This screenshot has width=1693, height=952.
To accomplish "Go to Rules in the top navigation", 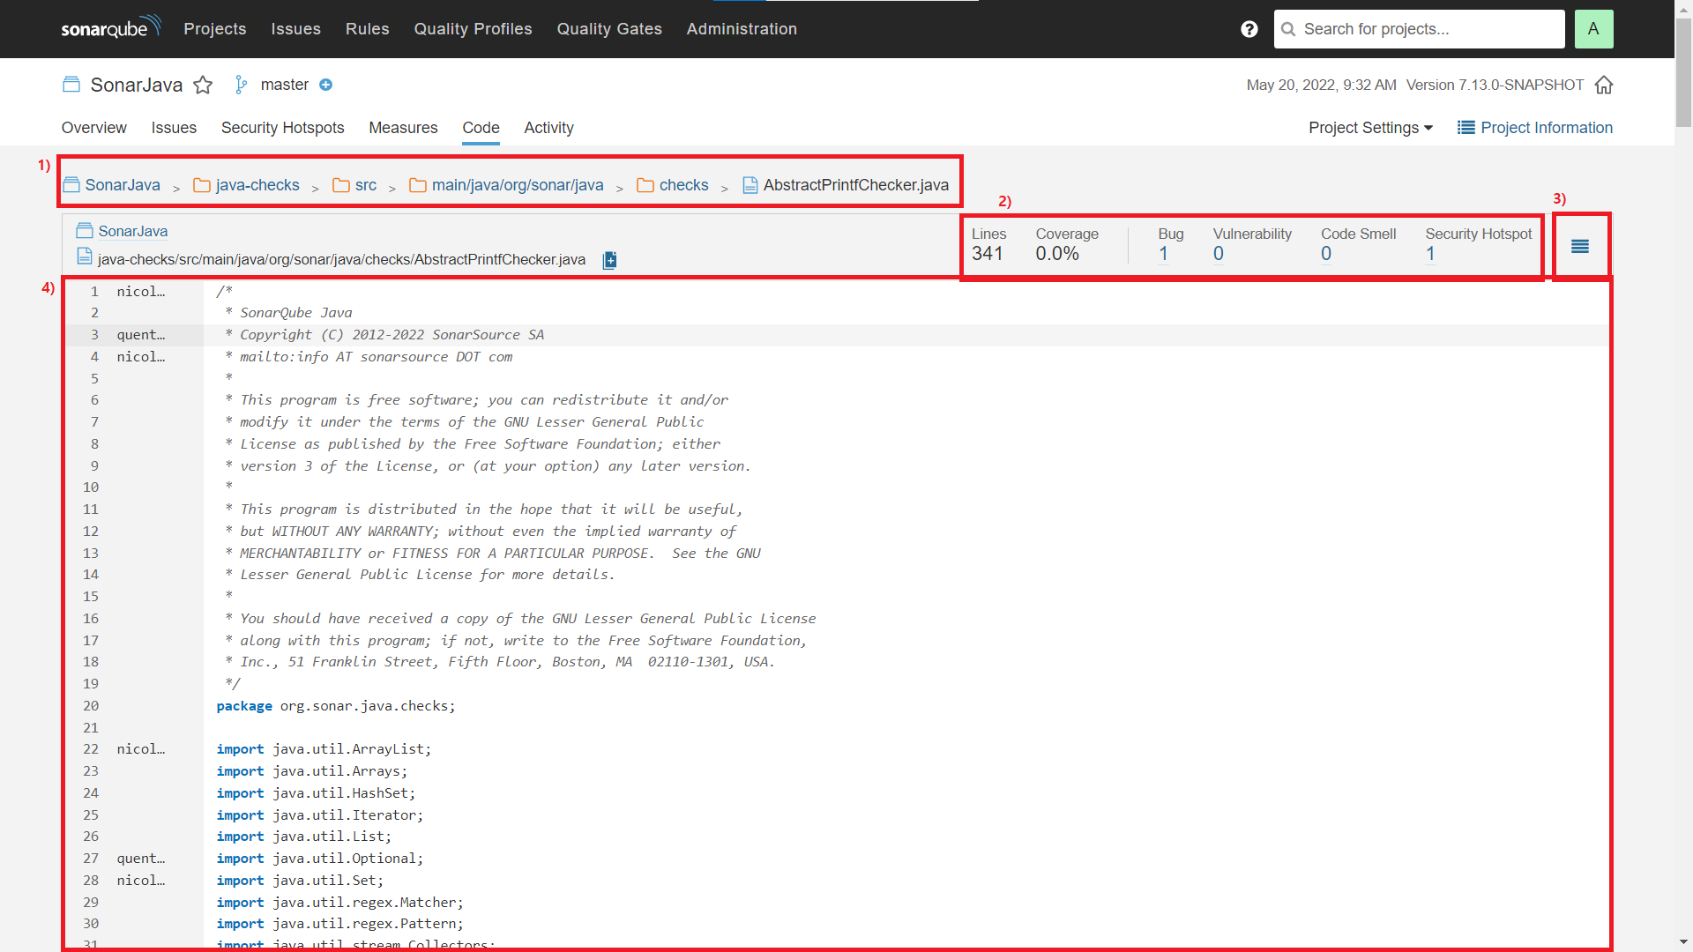I will [x=368, y=29].
